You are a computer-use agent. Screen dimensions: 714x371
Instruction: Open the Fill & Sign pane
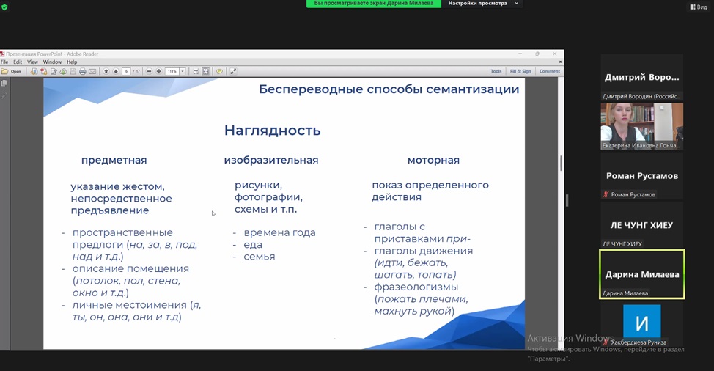(x=520, y=72)
